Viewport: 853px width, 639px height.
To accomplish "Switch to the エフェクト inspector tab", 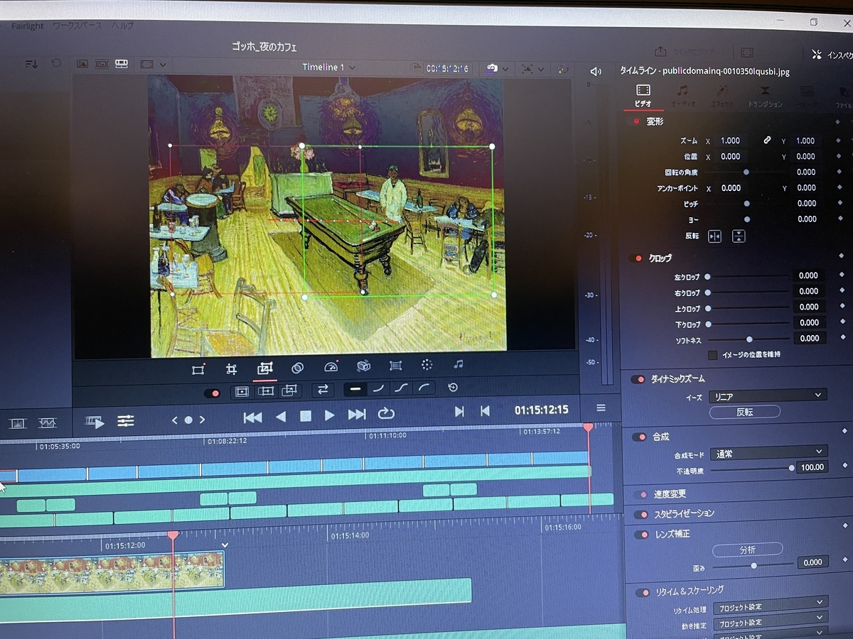I will tap(722, 96).
